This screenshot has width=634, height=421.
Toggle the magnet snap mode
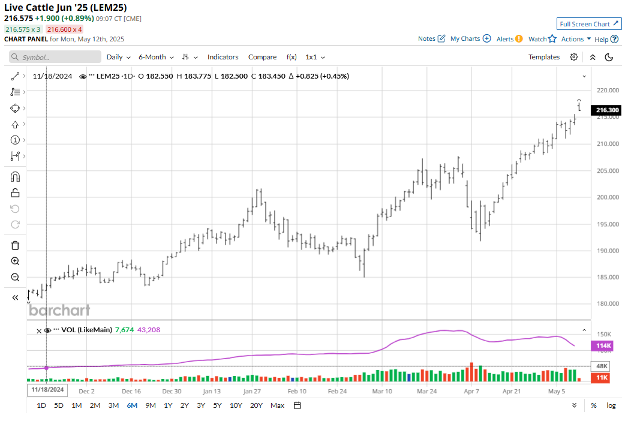[15, 177]
